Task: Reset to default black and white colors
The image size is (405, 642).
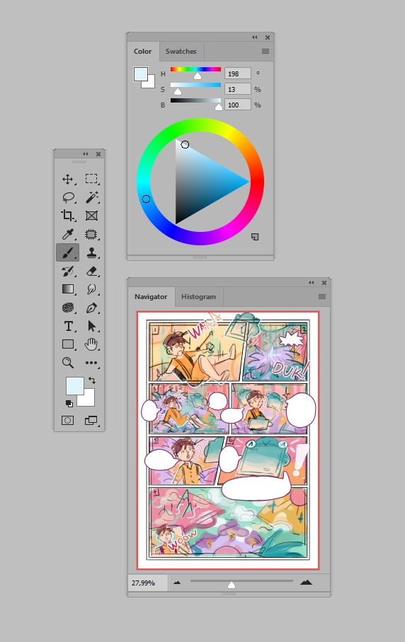Action: pyautogui.click(x=69, y=404)
